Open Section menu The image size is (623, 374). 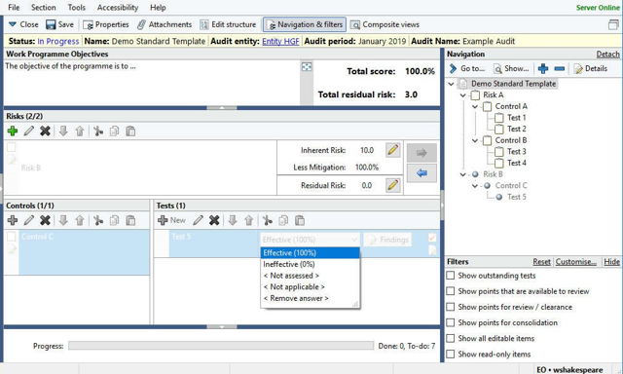click(43, 7)
